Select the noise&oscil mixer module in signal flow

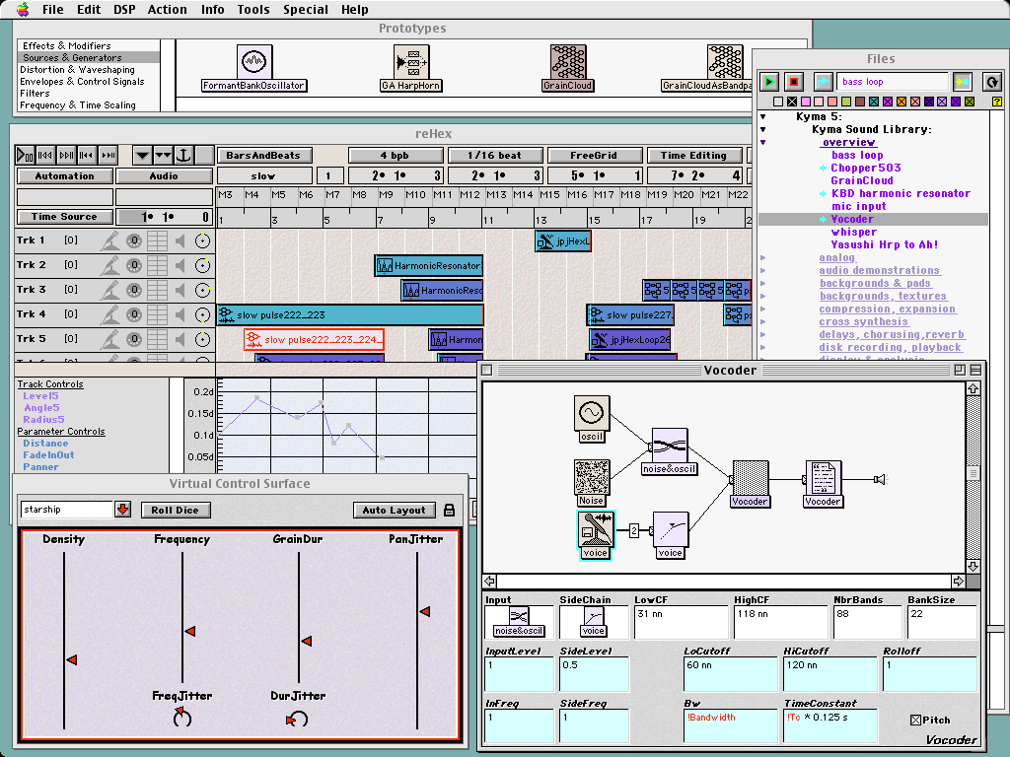pos(670,451)
